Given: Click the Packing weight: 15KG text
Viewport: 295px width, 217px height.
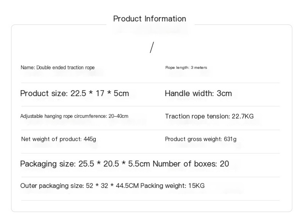Looking at the screenshot, I should [x=173, y=186].
